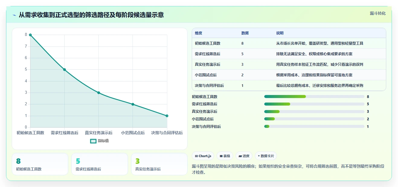Click the chart point for 初始候选工具数
This screenshot has width=398, height=187.
[30, 35]
